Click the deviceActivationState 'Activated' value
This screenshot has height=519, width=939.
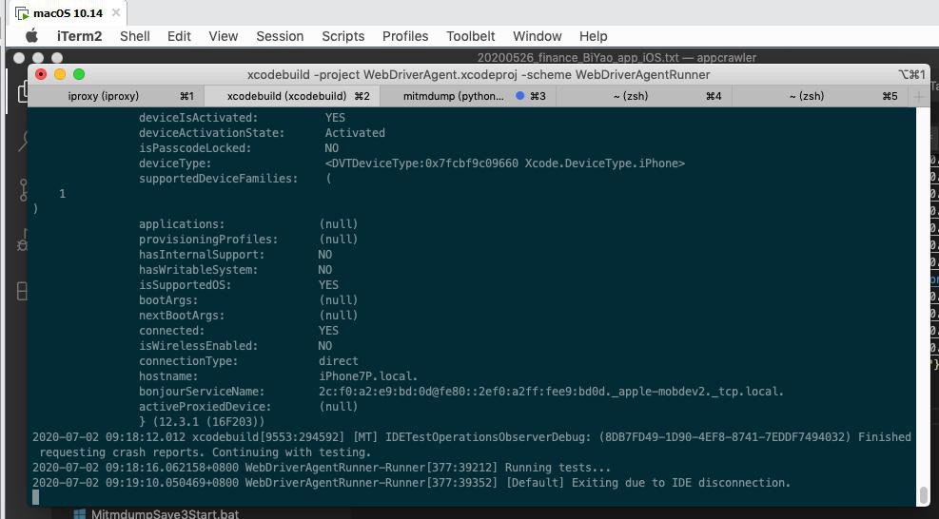(x=355, y=133)
